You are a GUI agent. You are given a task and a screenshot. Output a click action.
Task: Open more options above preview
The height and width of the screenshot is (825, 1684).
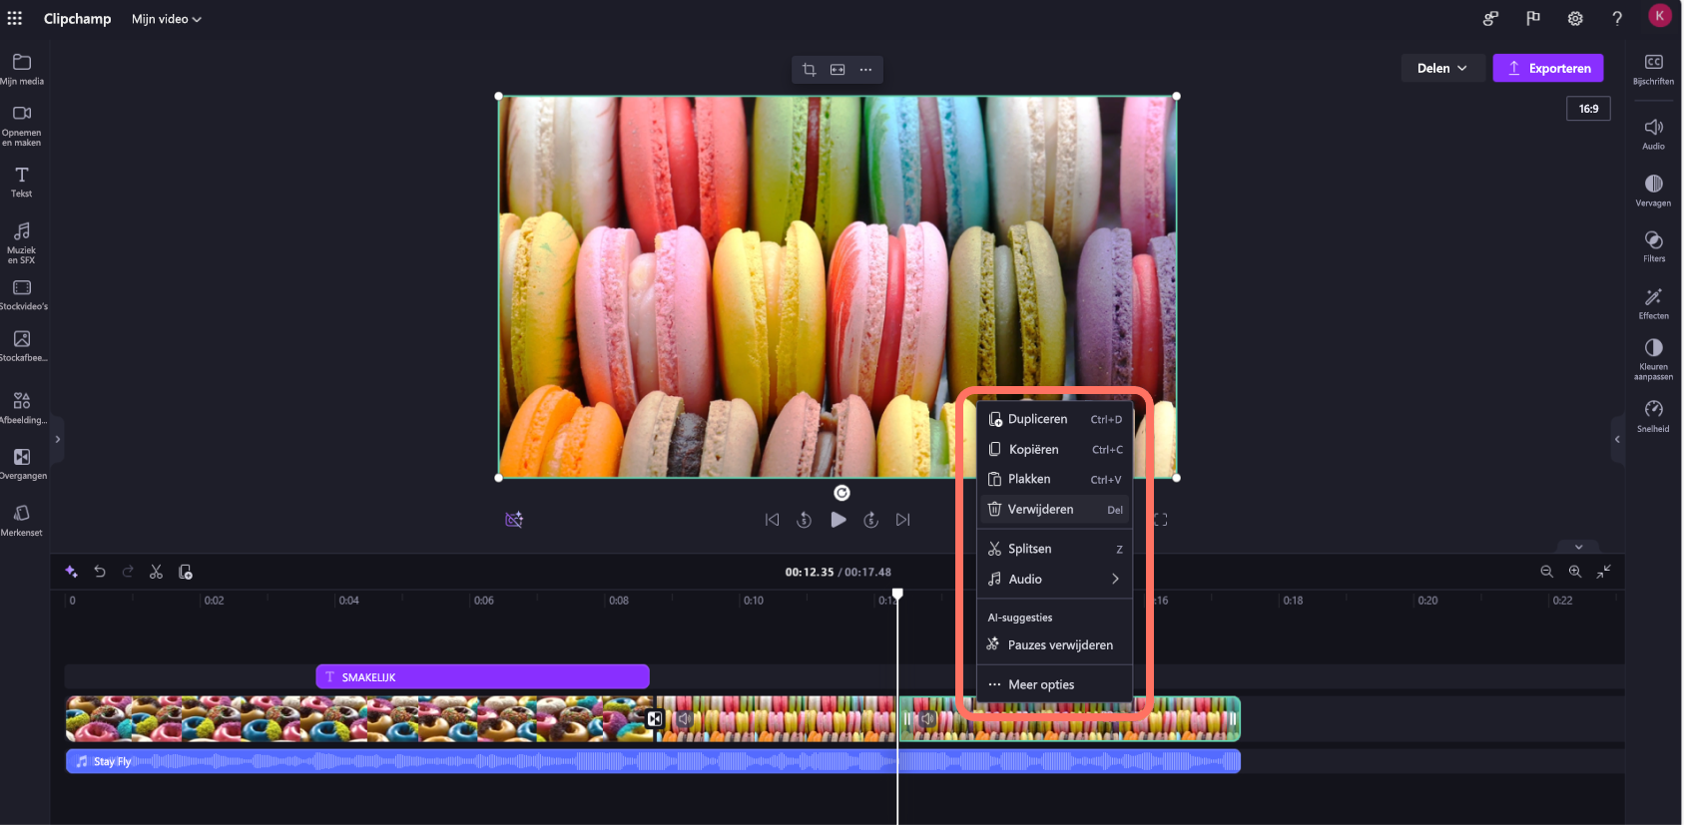pos(865,70)
